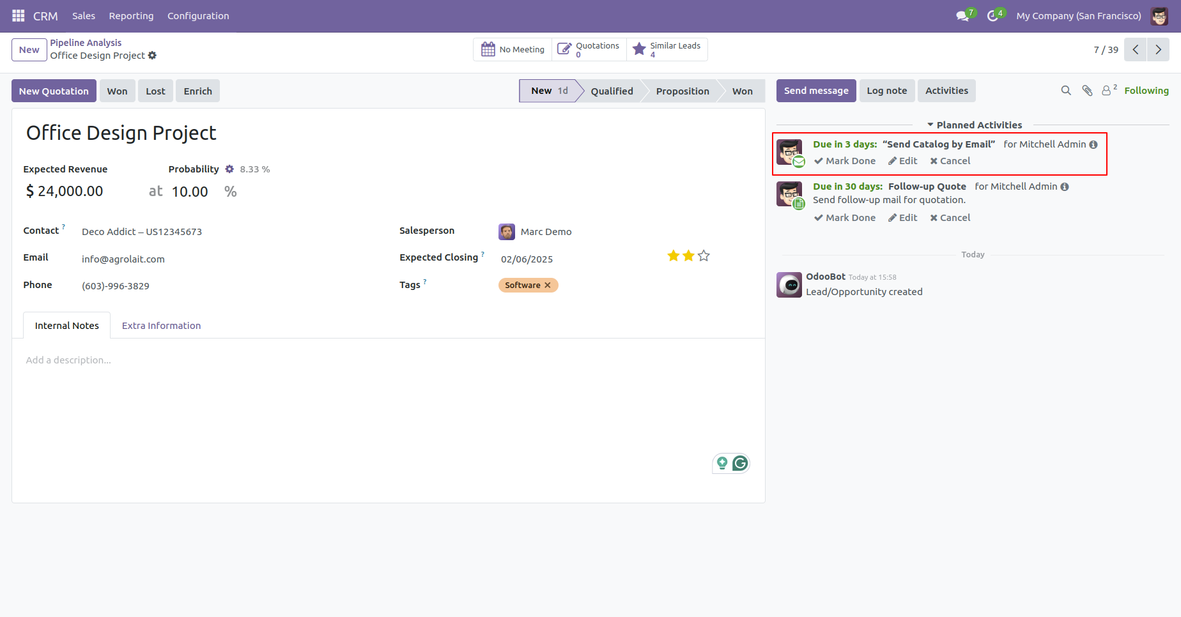The width and height of the screenshot is (1181, 617).
Task: Switch to the Extra Information tab
Action: [x=161, y=326]
